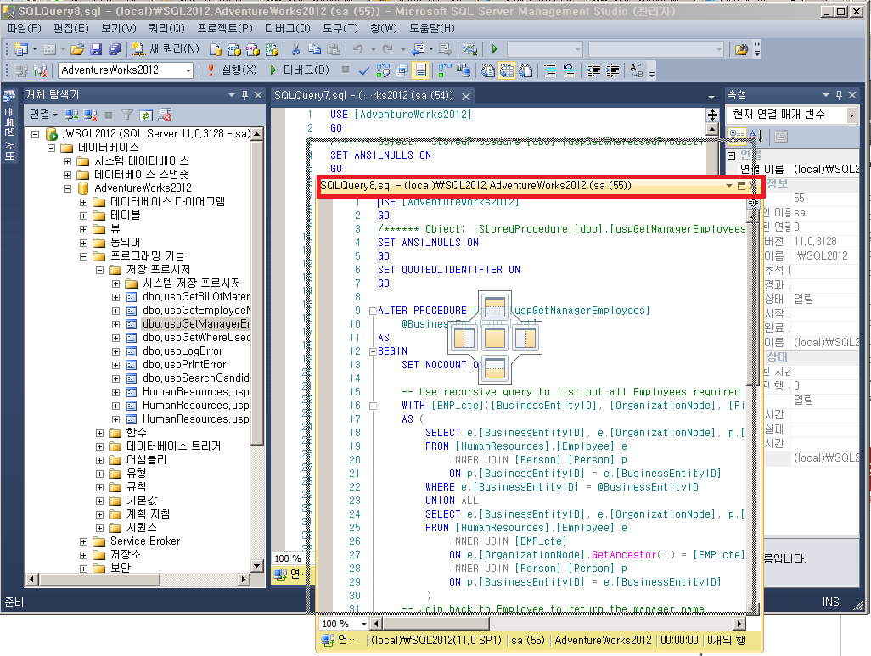Run the query with 실행(X)

[233, 70]
